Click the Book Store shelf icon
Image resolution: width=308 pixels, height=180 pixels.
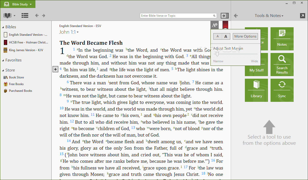tap(5, 77)
